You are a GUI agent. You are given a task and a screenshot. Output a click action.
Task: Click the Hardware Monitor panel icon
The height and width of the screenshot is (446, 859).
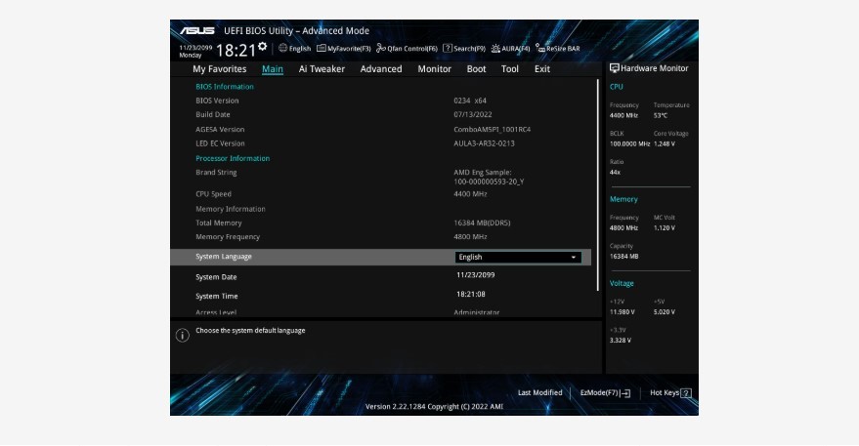pyautogui.click(x=614, y=68)
